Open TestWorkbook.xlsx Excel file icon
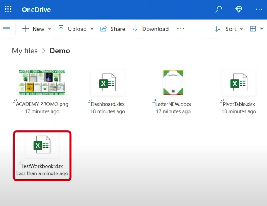 click(x=42, y=145)
